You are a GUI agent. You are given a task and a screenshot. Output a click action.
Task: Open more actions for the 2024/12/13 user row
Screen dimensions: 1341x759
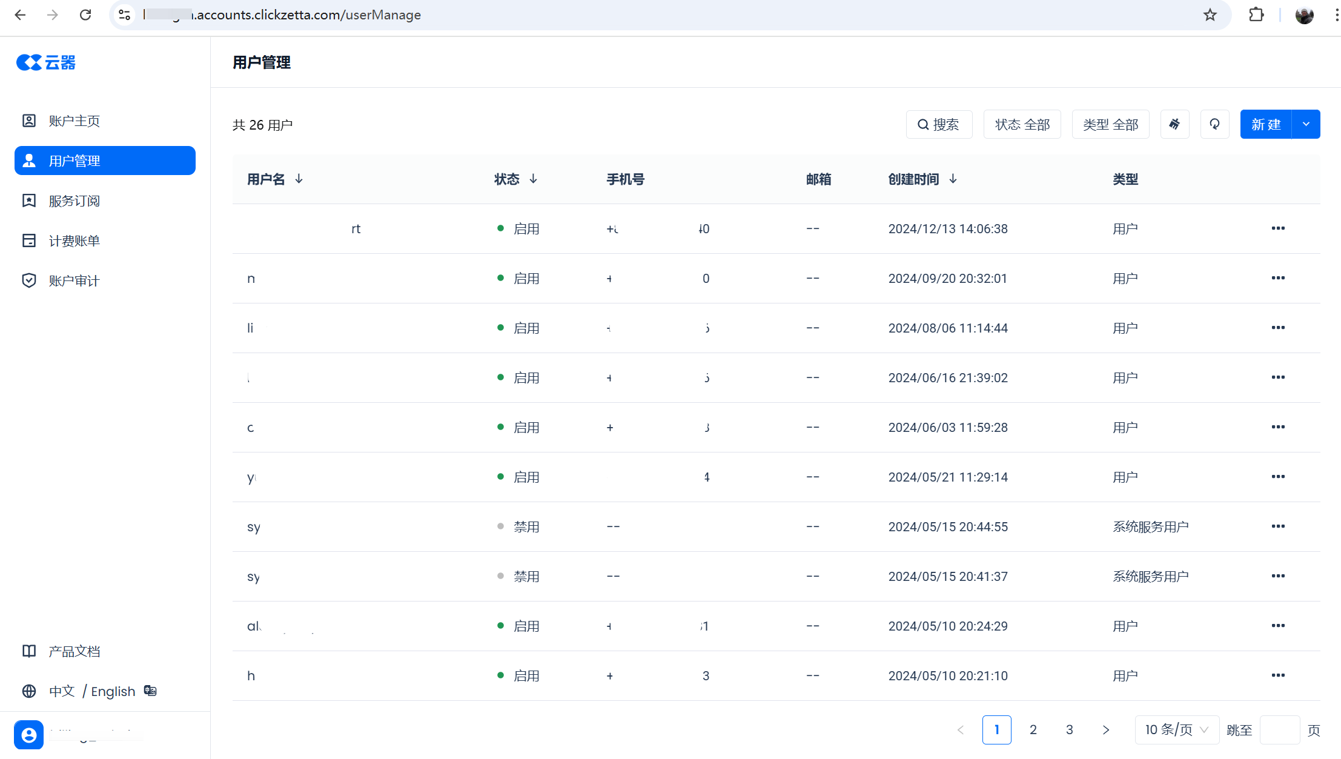pyautogui.click(x=1278, y=228)
